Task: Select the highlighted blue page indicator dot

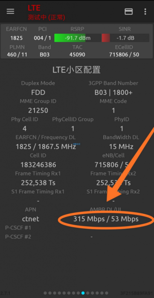Action: (83, 293)
